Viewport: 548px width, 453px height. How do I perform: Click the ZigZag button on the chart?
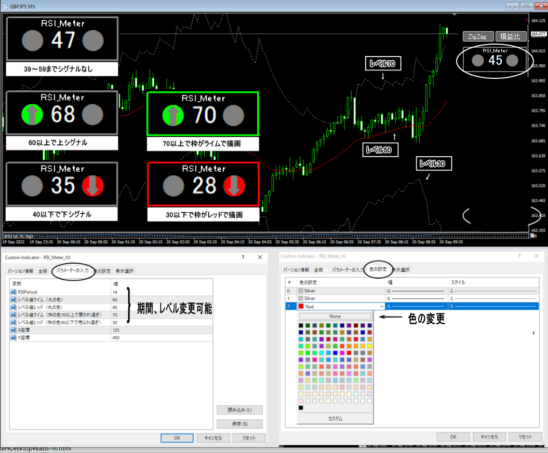(477, 37)
